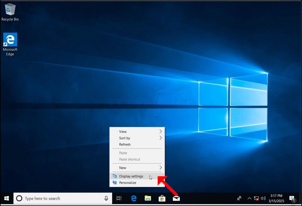Open Task View from the taskbar

[119, 198]
